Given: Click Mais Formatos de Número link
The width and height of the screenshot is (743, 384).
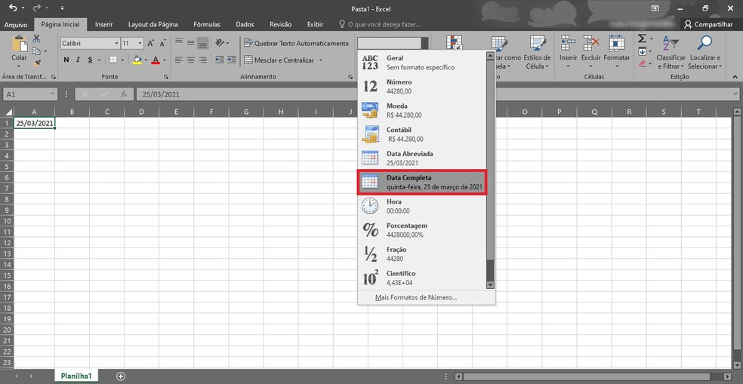Looking at the screenshot, I should (x=415, y=297).
